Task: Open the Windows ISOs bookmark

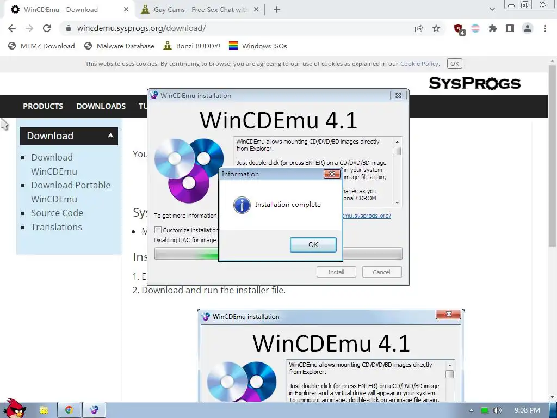Action: point(257,46)
